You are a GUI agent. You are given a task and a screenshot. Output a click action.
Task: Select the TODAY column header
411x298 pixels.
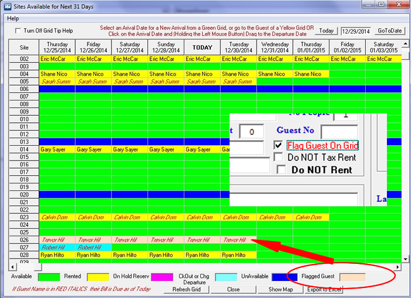coord(202,47)
